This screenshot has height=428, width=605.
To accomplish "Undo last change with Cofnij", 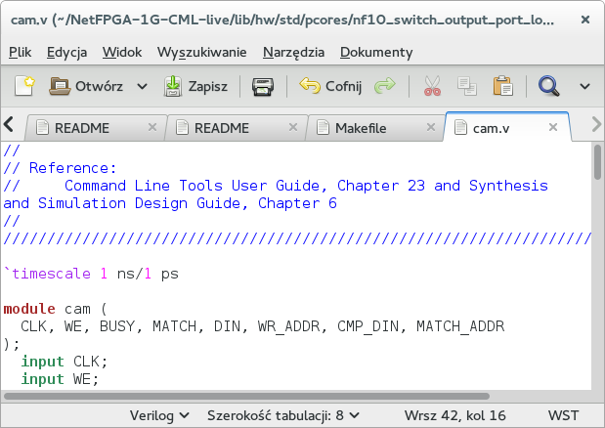I will point(330,86).
